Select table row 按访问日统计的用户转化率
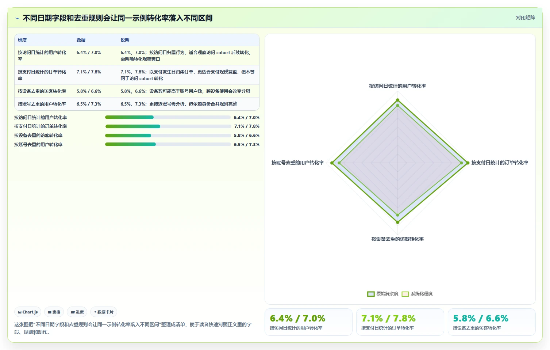This screenshot has width=550, height=350. click(x=137, y=56)
